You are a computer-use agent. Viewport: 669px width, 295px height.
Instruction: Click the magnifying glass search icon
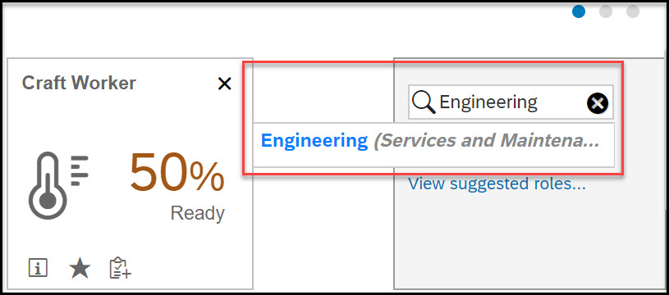(x=424, y=102)
